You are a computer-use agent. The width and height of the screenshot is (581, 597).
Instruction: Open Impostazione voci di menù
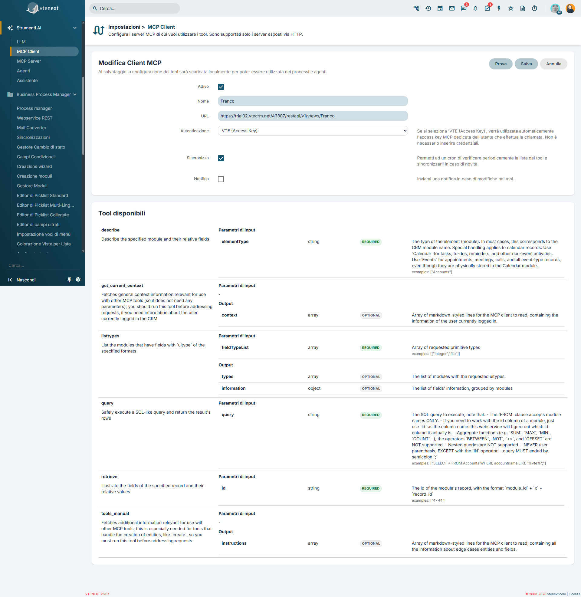[x=44, y=235]
